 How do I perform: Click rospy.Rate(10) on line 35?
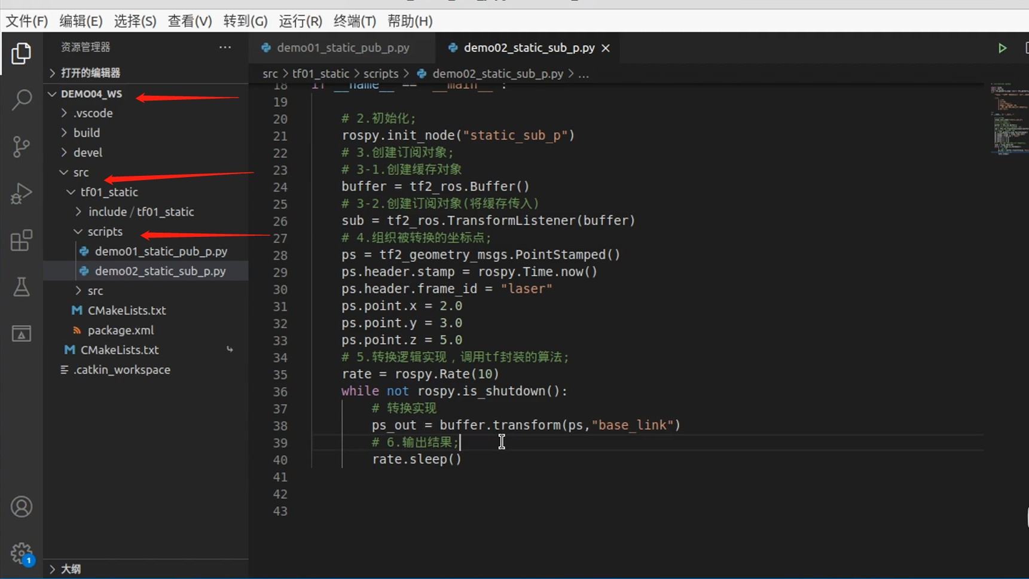447,374
